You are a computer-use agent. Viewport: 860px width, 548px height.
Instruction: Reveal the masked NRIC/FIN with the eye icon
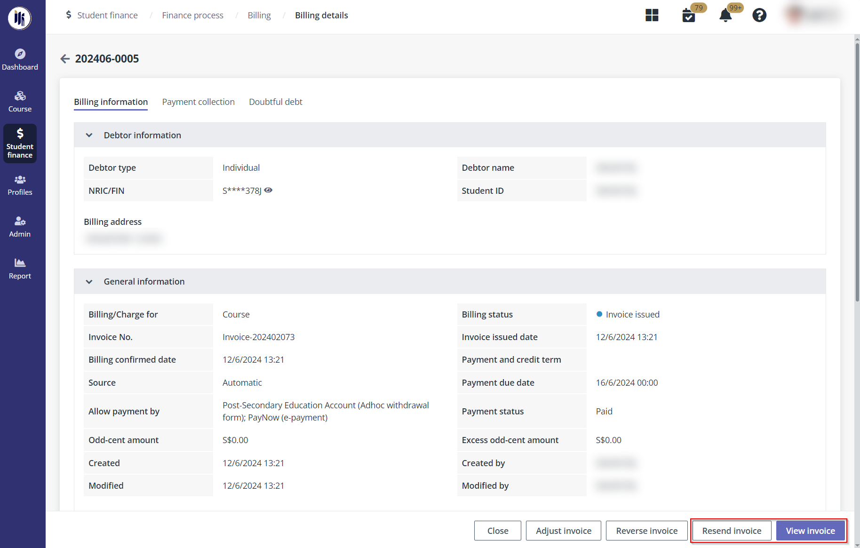pyautogui.click(x=268, y=191)
